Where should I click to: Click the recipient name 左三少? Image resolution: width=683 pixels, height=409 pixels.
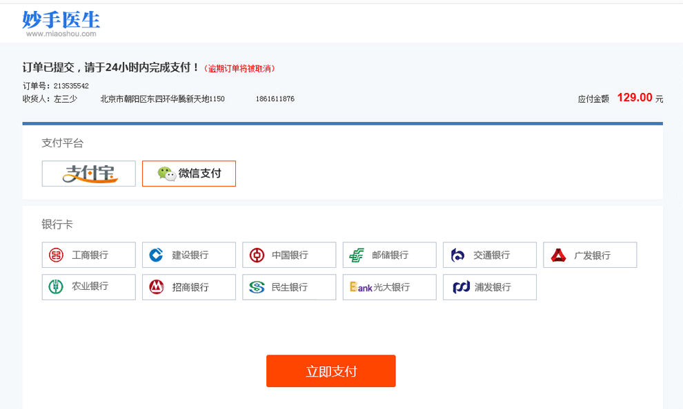[x=66, y=99]
